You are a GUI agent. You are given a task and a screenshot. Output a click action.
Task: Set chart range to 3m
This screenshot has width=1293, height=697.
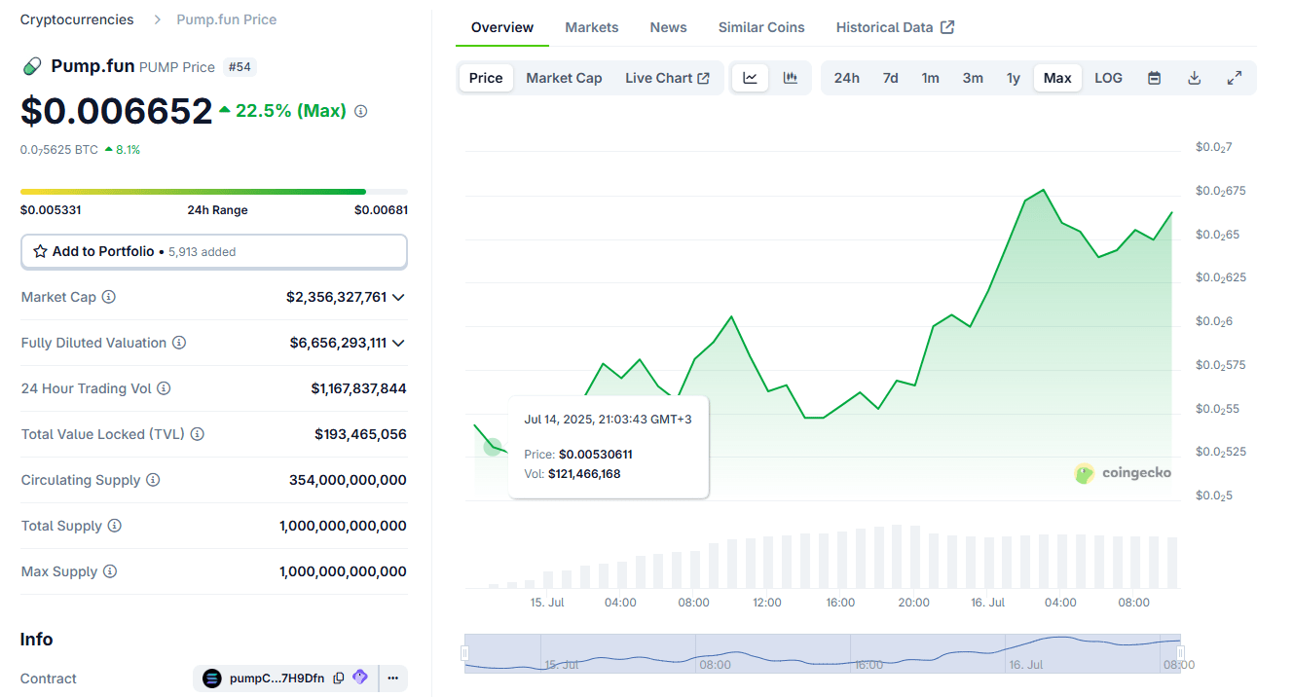[973, 78]
